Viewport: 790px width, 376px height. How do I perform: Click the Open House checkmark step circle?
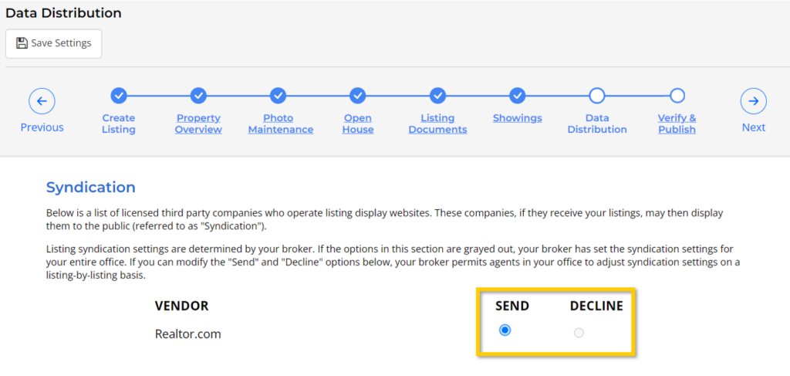357,95
